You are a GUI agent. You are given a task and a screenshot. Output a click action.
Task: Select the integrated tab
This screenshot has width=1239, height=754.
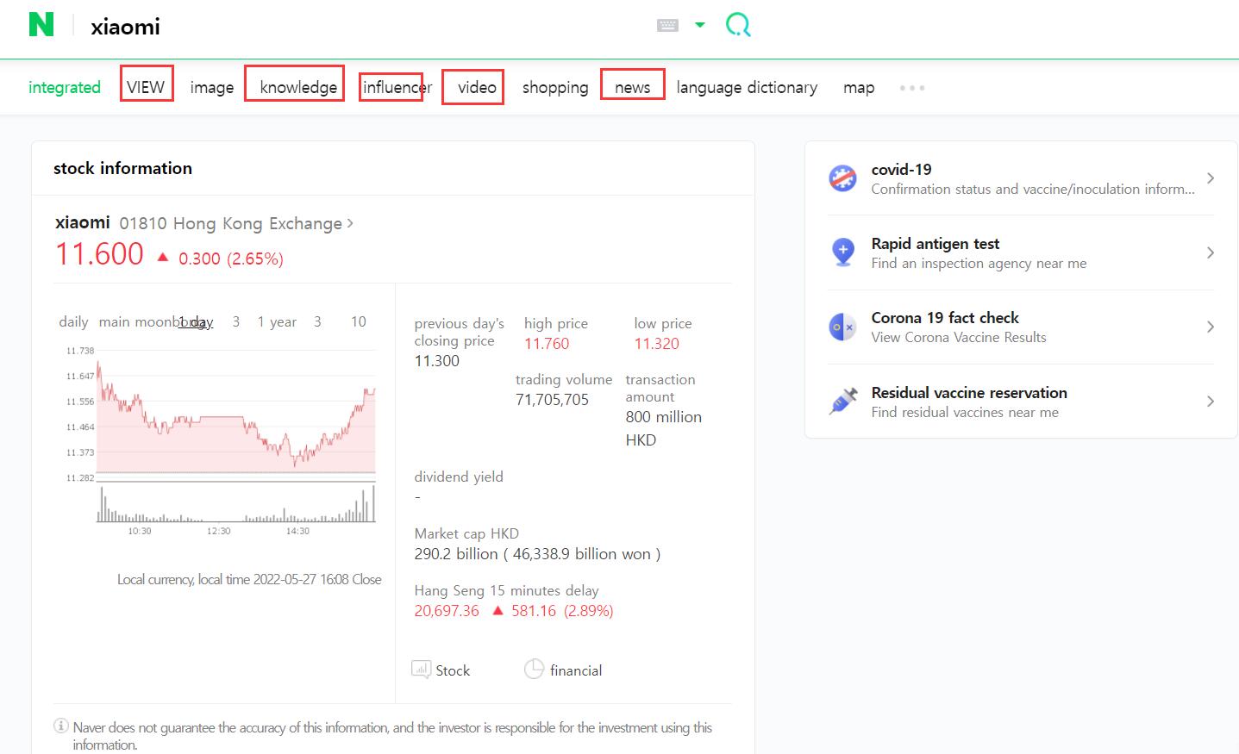(65, 87)
